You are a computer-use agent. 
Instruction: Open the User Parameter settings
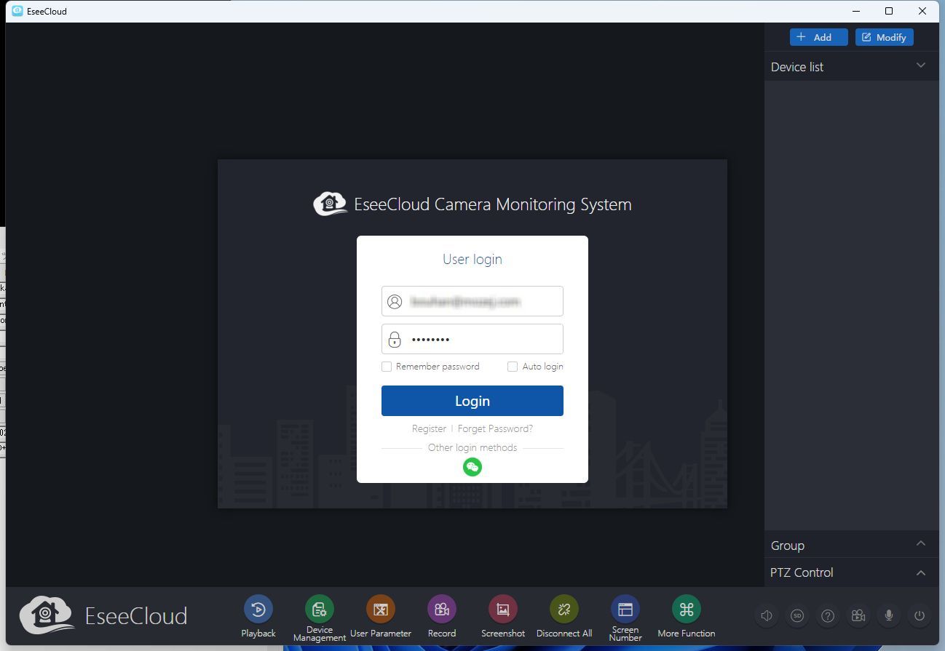[380, 610]
